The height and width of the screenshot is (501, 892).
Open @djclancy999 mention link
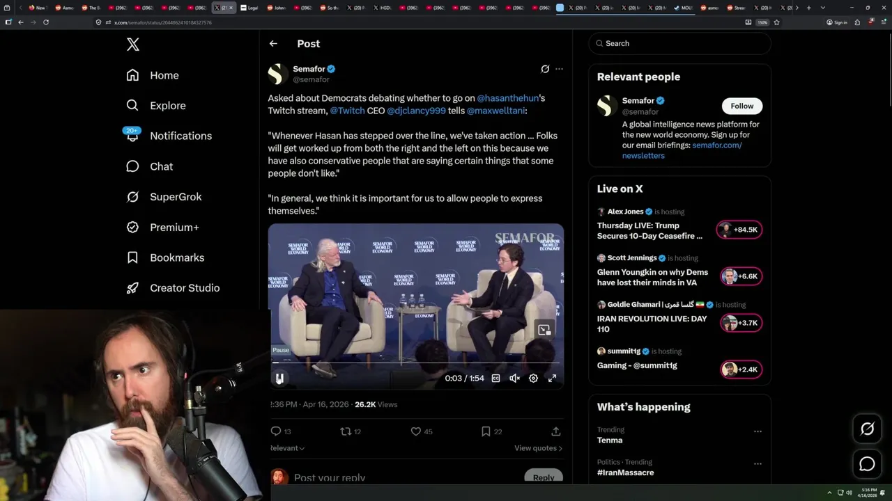point(416,111)
